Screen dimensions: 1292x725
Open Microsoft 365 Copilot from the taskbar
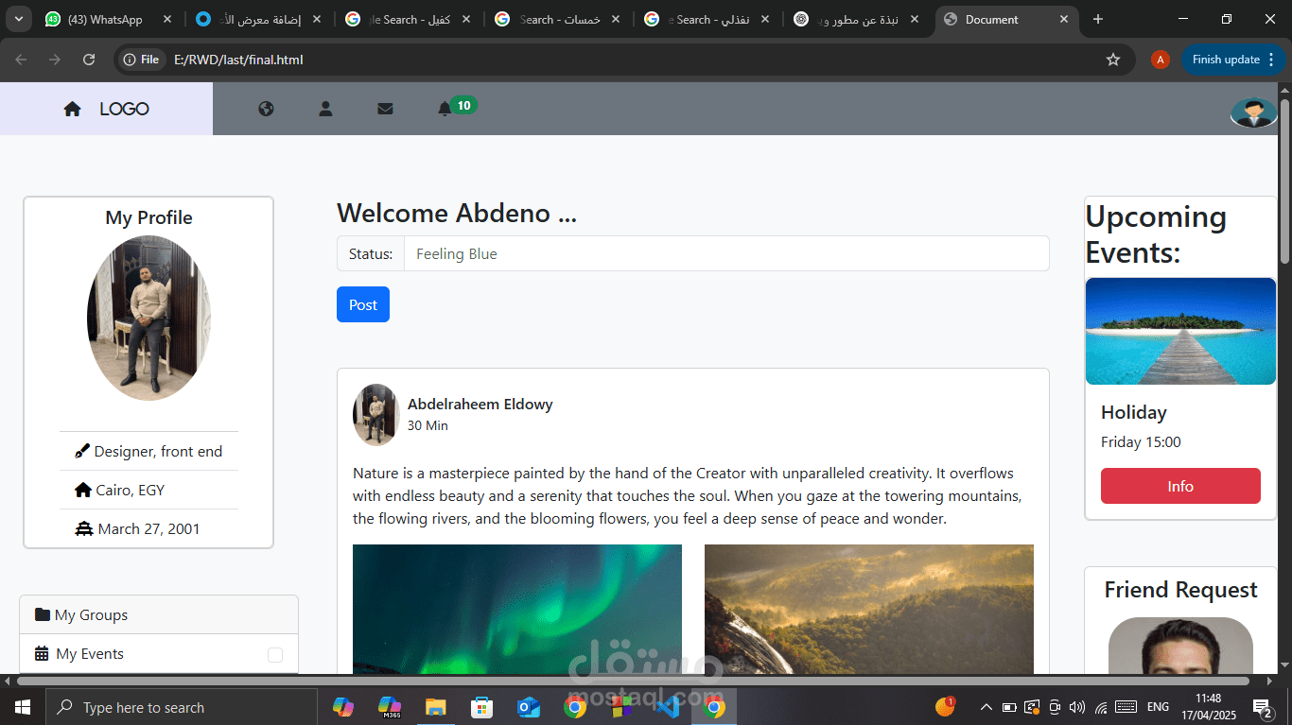click(x=389, y=707)
